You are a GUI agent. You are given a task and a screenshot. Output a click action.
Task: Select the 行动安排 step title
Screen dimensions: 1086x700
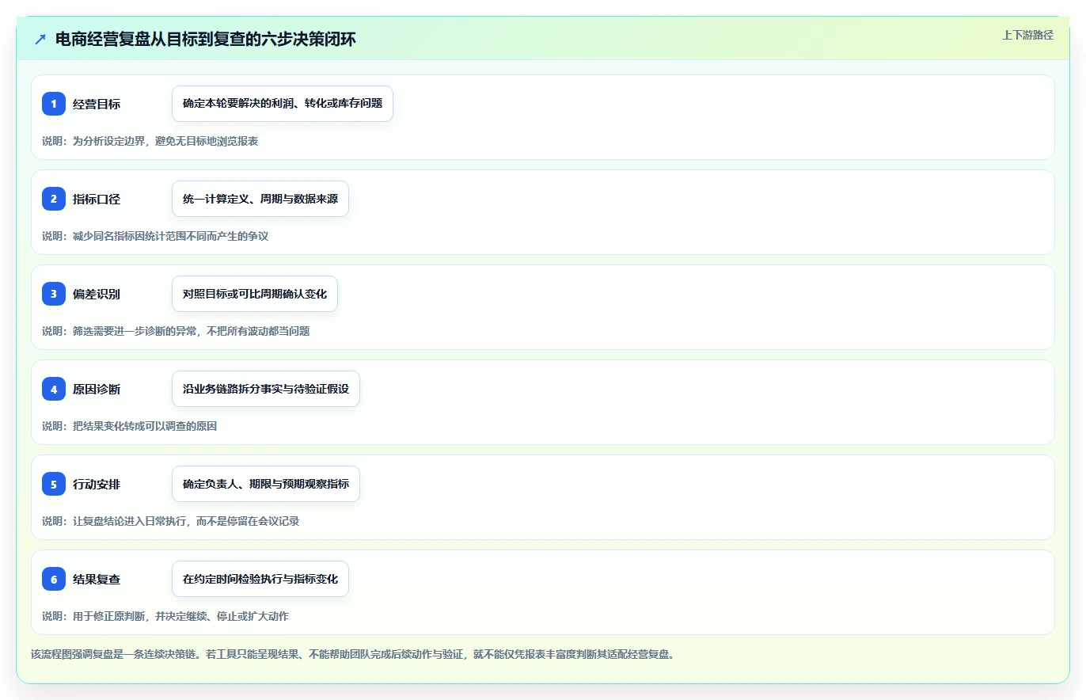pyautogui.click(x=97, y=484)
